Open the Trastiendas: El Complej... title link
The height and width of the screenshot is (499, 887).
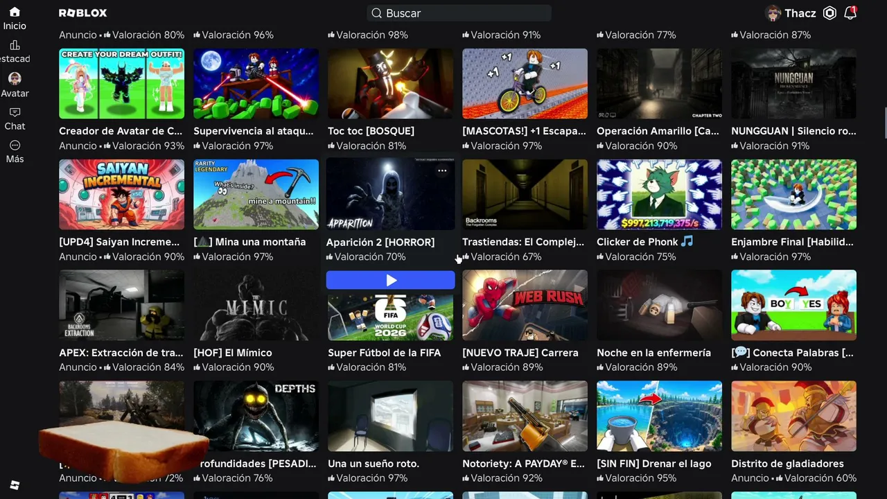(523, 242)
